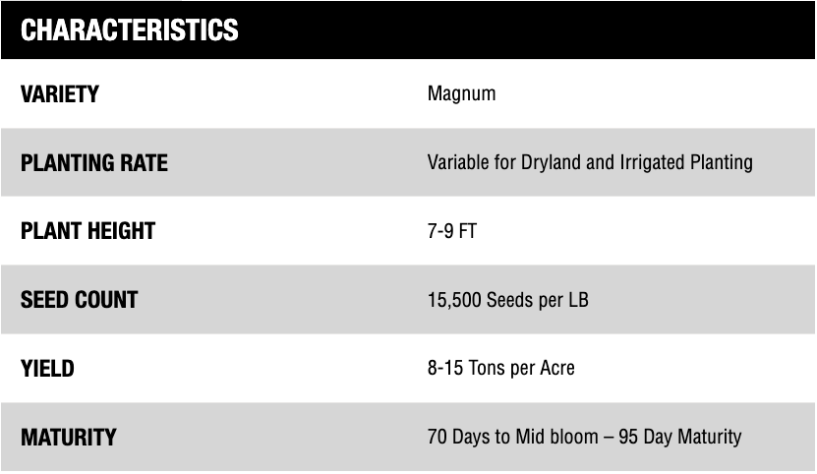Viewport: 817px width, 474px height.
Task: Select the PLANTING RATE label
Action: click(x=94, y=162)
